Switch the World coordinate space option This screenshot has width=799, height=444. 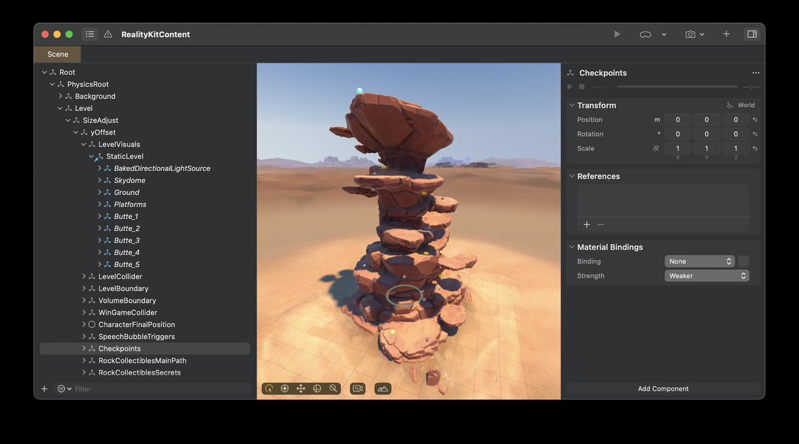[741, 105]
